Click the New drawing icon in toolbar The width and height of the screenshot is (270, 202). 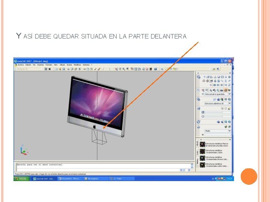click(56, 69)
